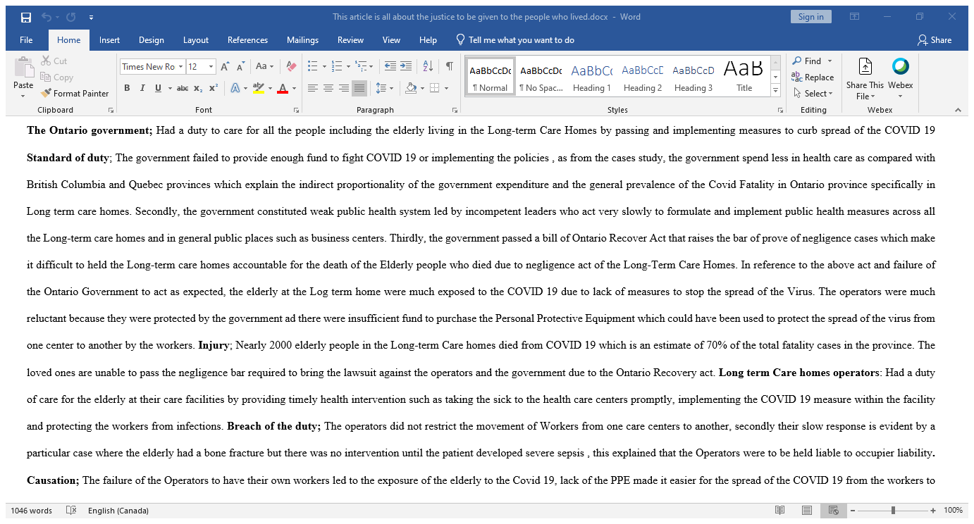974x524 pixels.
Task: Click the zoom slider handle
Action: (893, 511)
